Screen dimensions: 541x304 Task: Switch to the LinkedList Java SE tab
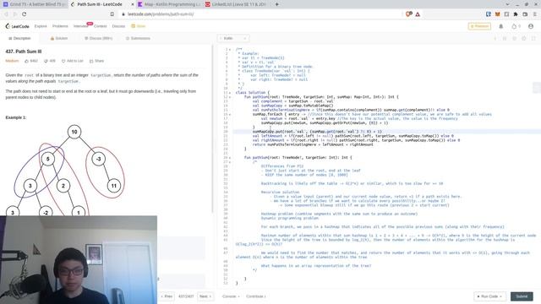tap(237, 4)
